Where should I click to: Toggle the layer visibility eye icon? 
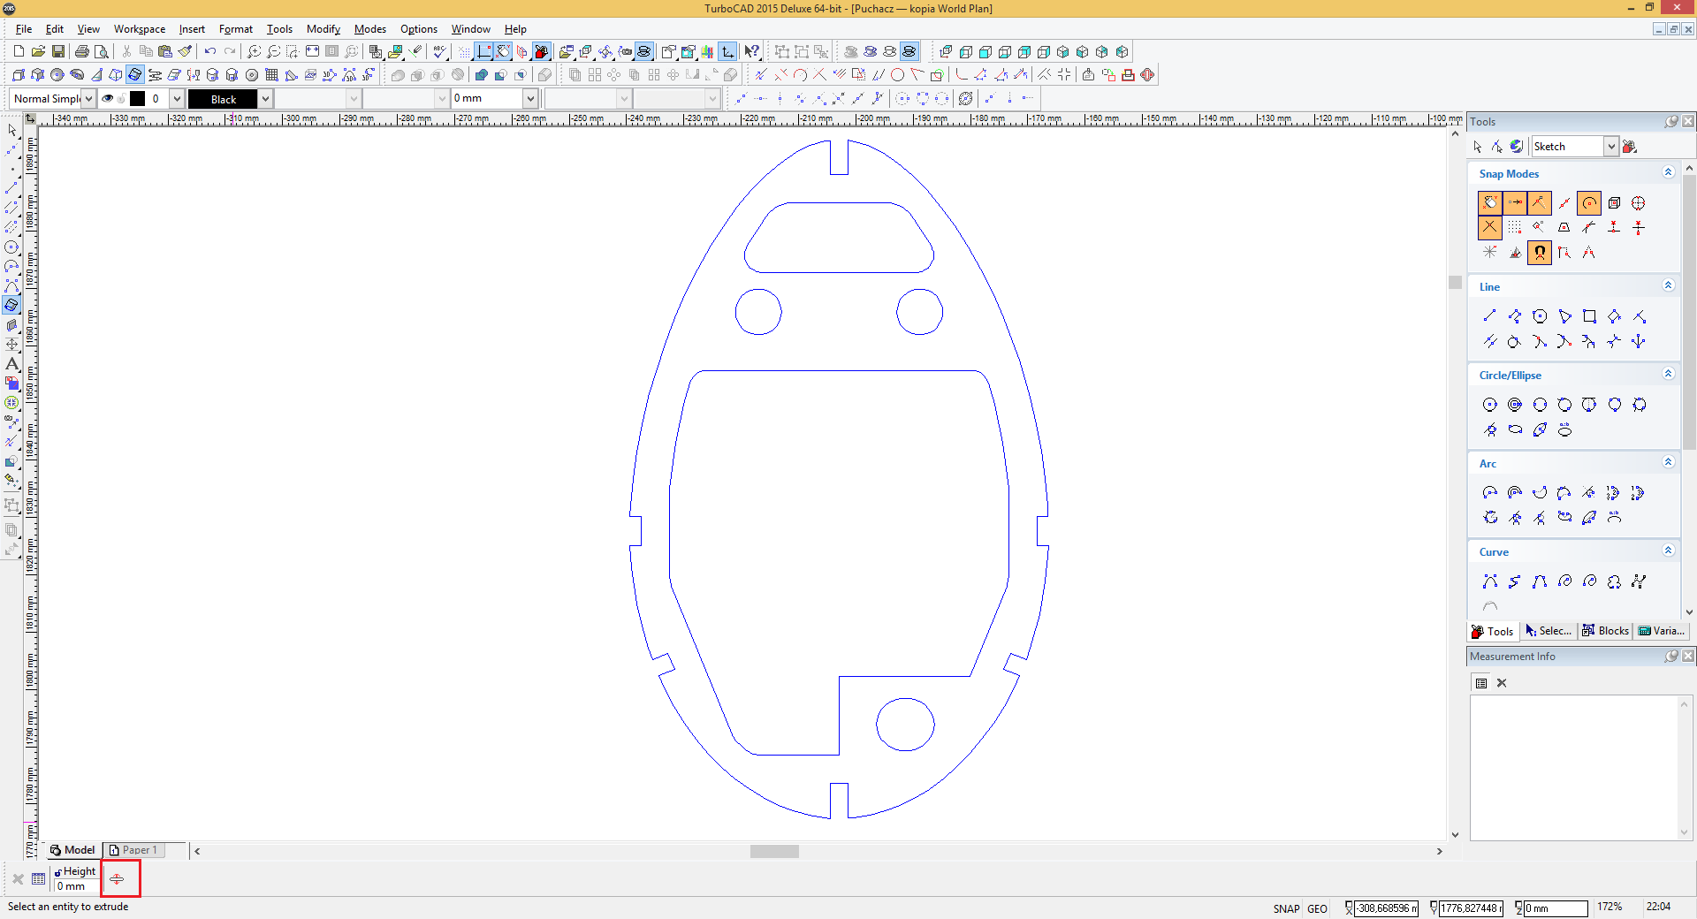[x=108, y=99]
